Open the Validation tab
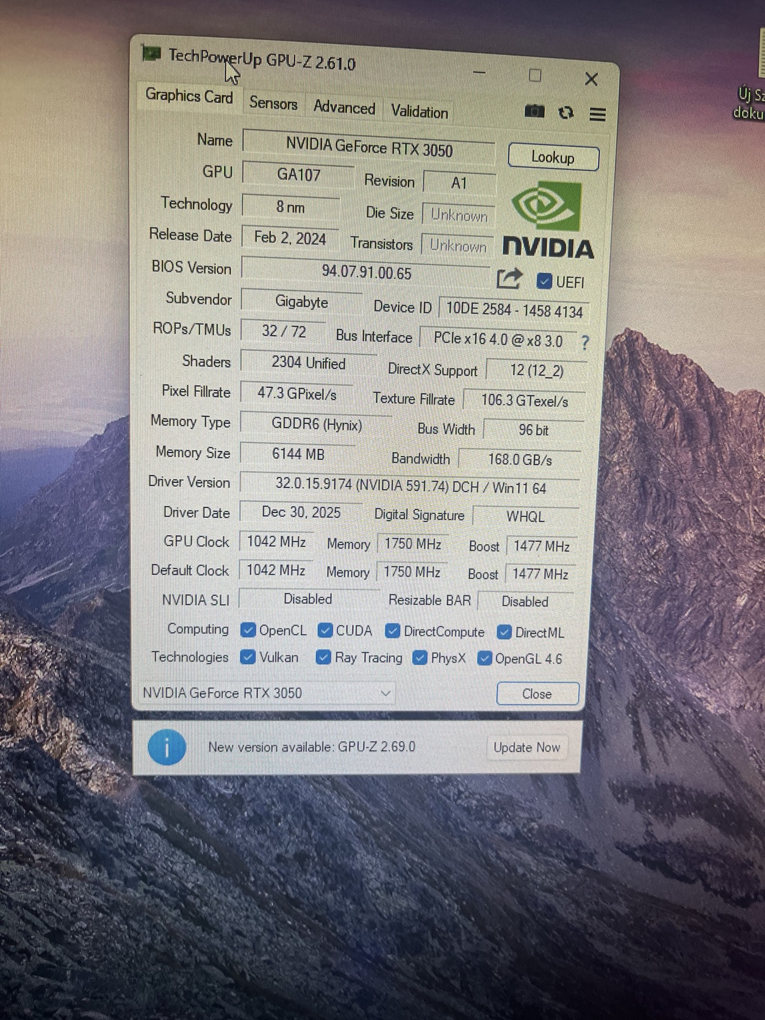The image size is (765, 1020). click(420, 112)
